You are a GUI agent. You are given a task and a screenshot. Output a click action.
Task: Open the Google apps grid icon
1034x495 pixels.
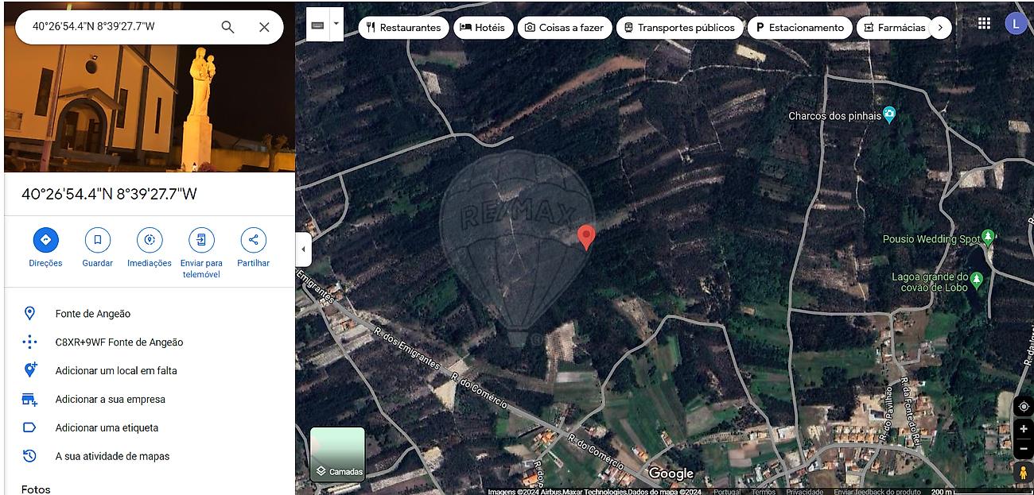click(x=985, y=24)
